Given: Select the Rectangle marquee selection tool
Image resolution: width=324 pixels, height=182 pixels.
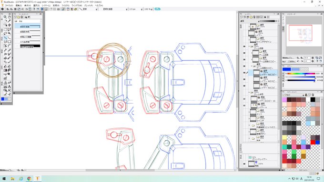Looking at the screenshot, I should click(x=5, y=29).
